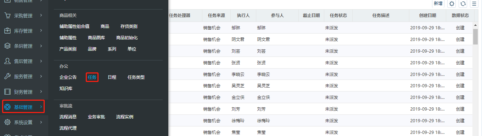Sort by 任务来源 column header
This screenshot has width=482, height=136.
(x=217, y=16)
